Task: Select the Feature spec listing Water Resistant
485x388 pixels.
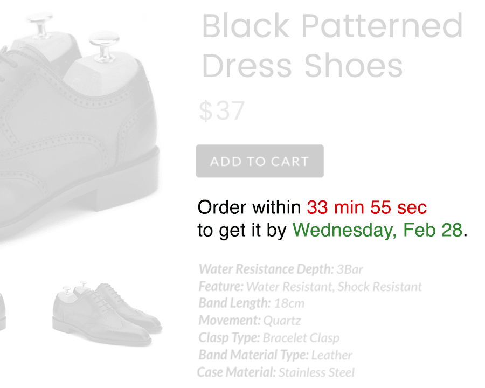Action: (x=310, y=287)
